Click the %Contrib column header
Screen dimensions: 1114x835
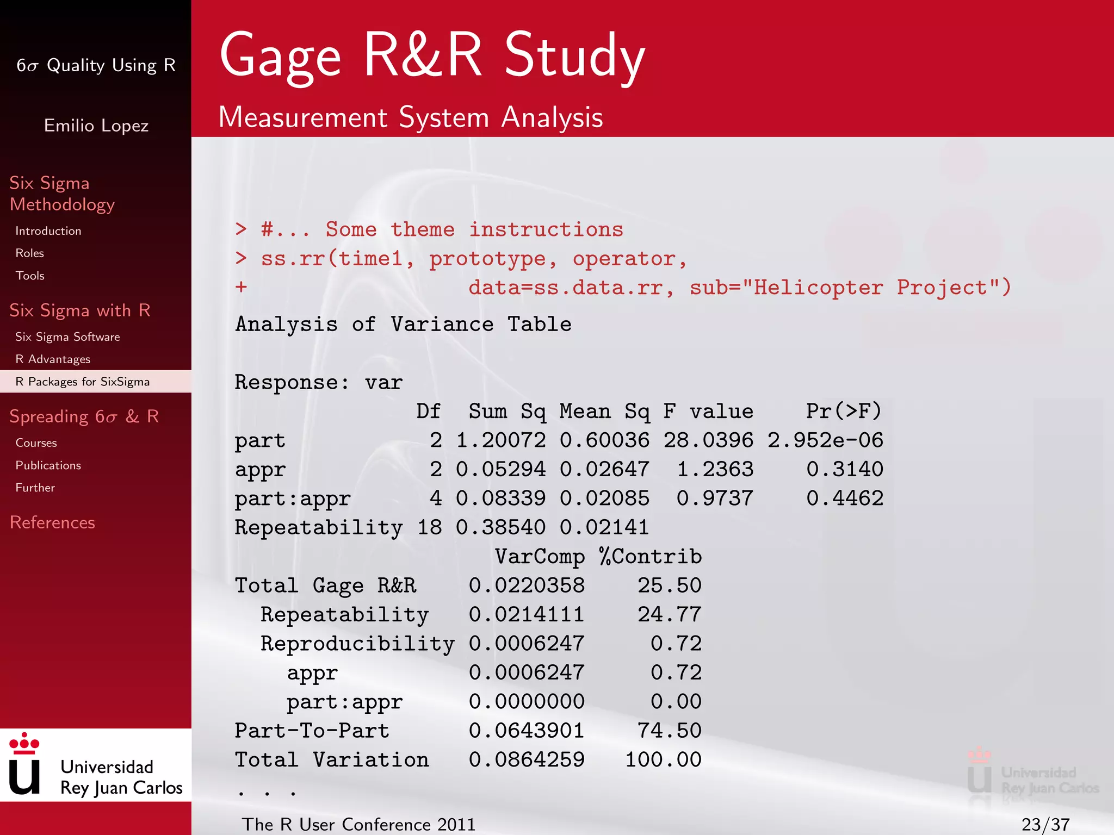tap(651, 557)
